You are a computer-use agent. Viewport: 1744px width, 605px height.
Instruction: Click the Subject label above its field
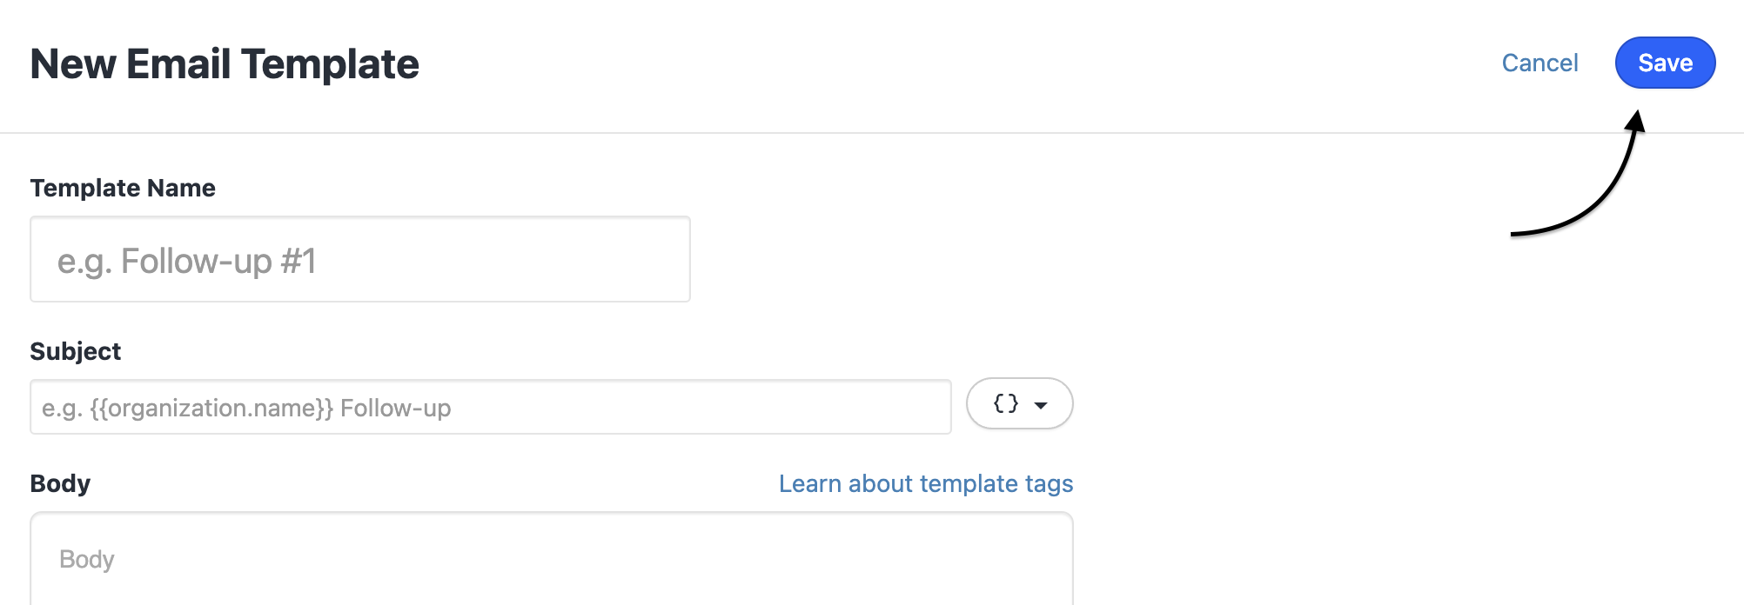pos(75,351)
